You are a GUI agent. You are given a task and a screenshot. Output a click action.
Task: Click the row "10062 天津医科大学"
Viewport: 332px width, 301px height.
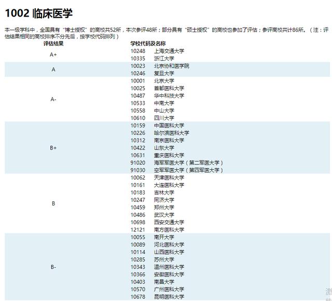coord(157,177)
